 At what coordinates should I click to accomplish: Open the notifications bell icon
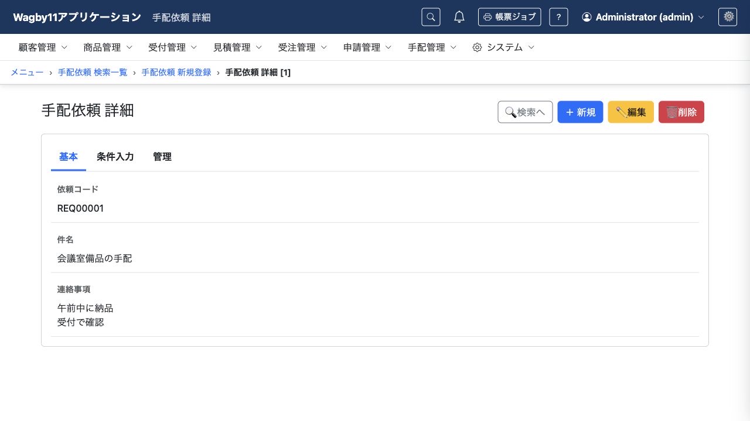[459, 17]
